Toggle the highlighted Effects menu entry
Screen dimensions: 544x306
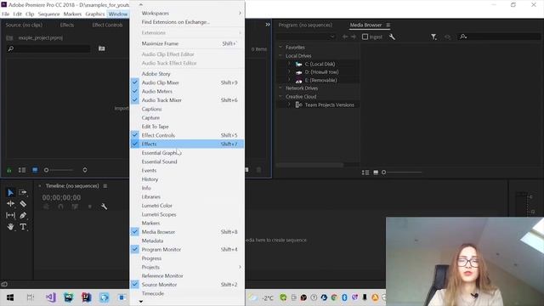coord(187,144)
